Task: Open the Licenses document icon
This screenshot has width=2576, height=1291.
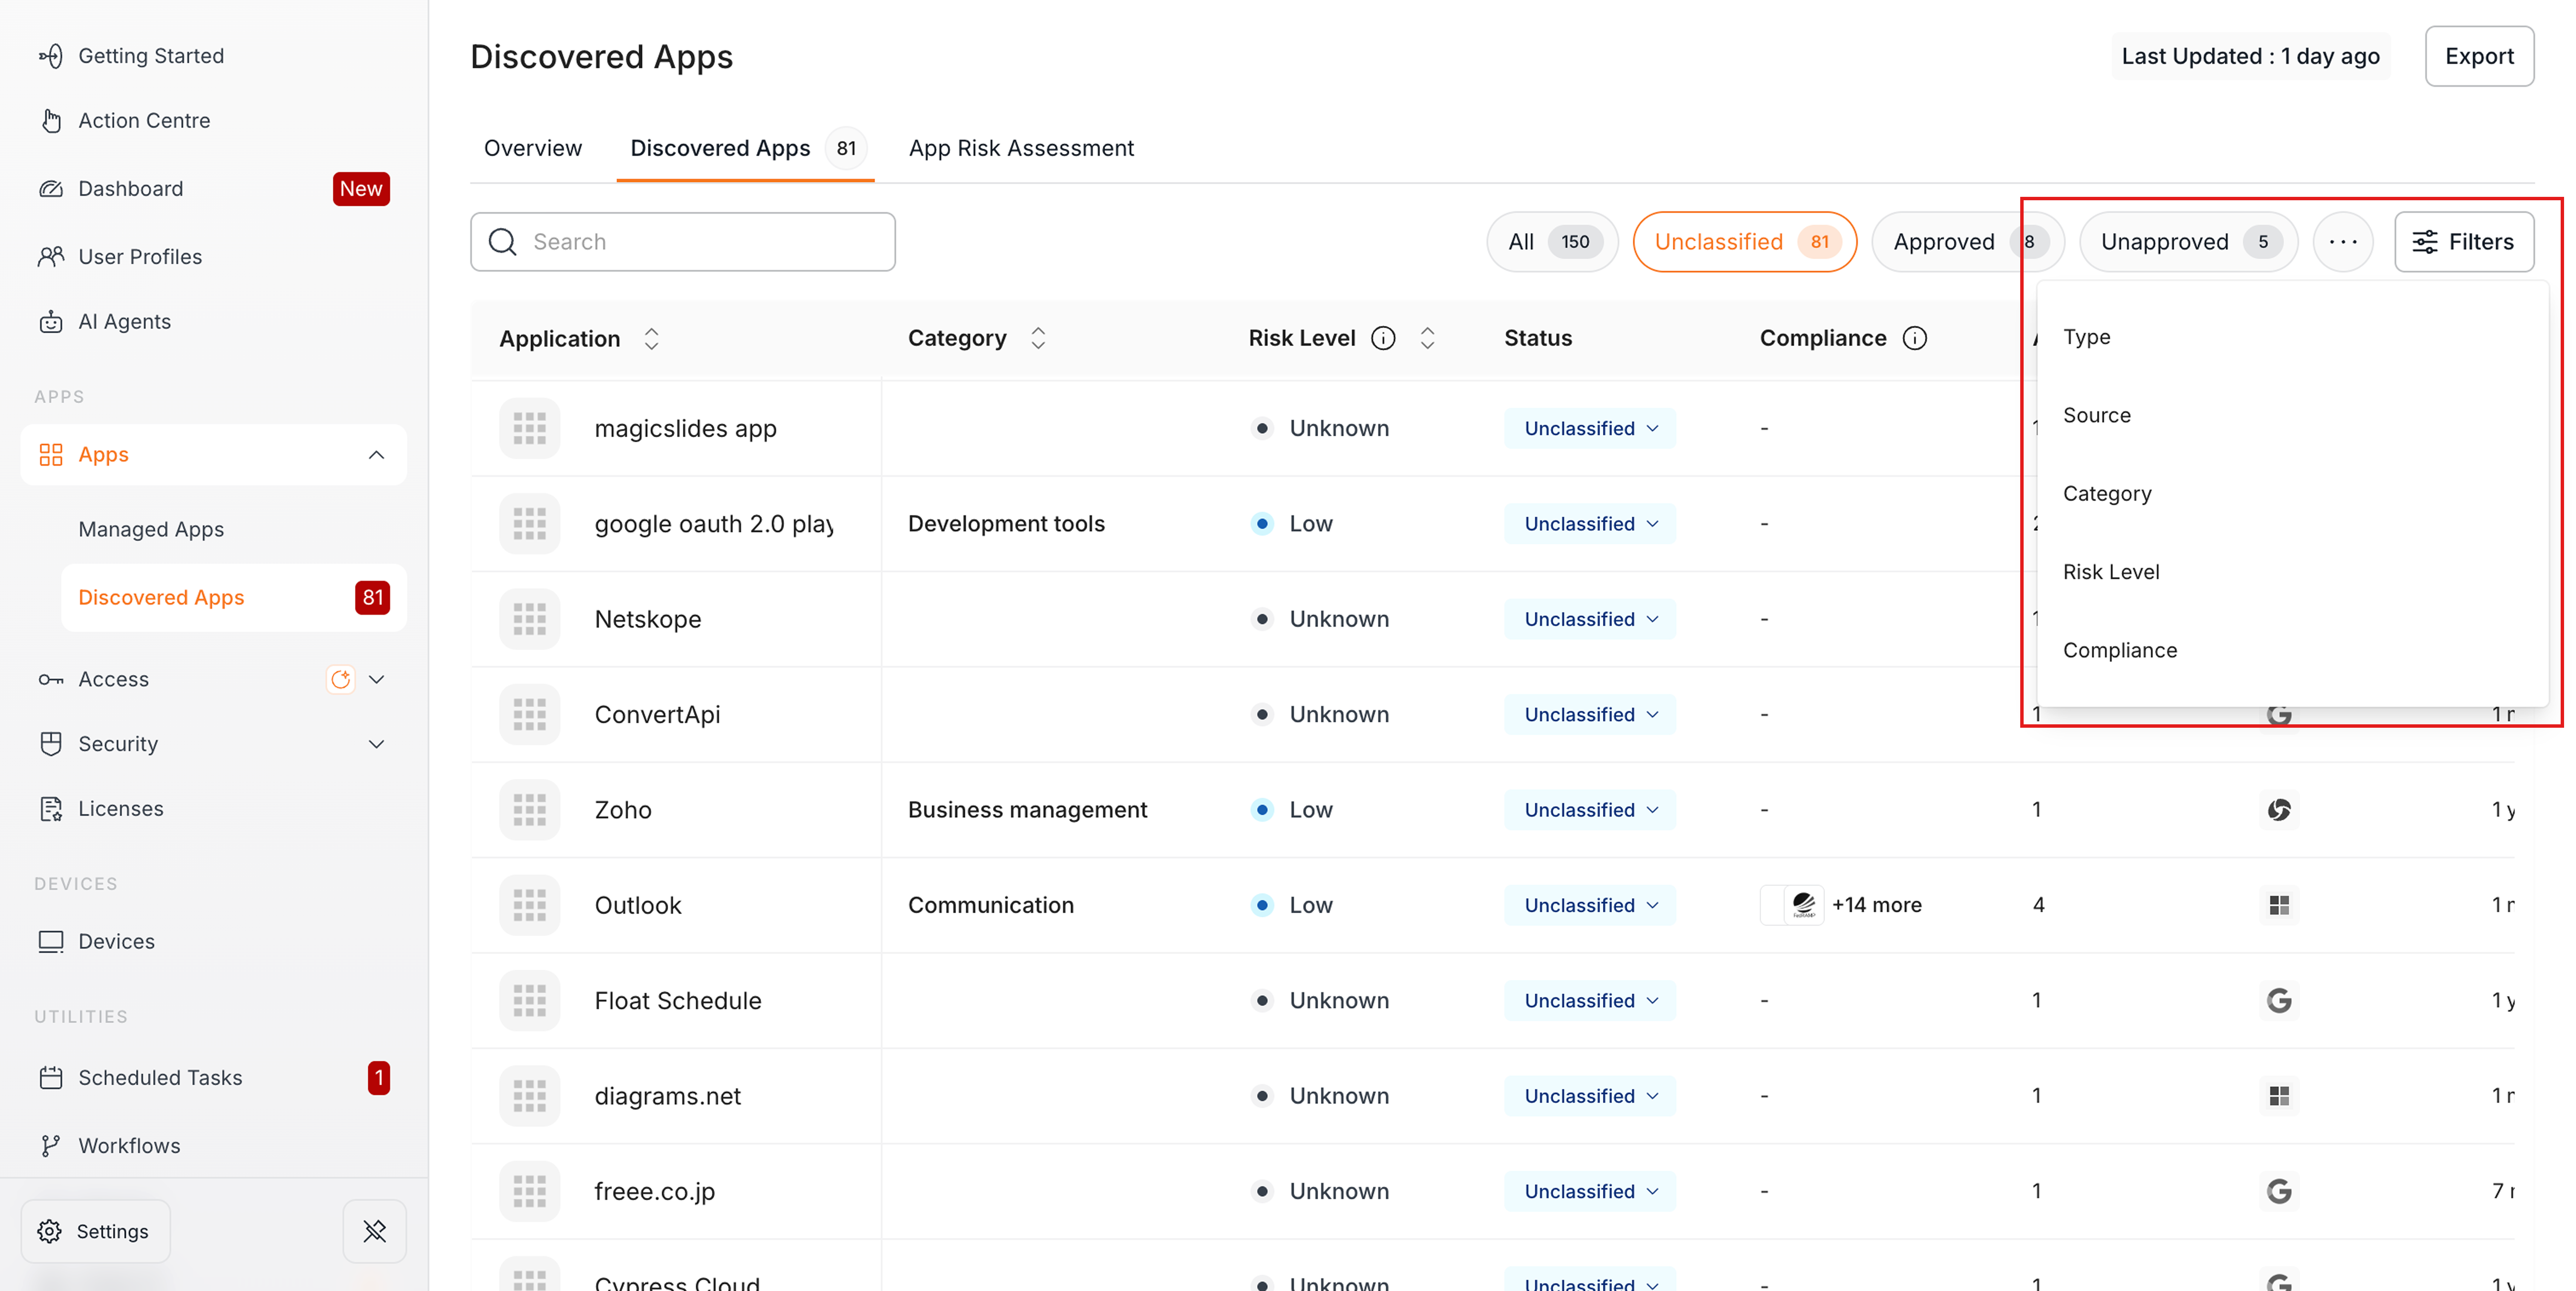Action: [x=51, y=809]
